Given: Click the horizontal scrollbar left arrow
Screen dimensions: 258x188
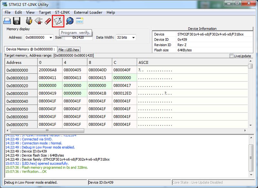Looking at the screenshot, I should click(x=7, y=131).
